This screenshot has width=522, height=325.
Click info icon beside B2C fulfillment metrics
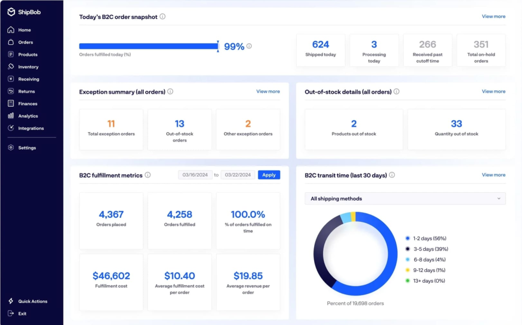click(x=148, y=175)
